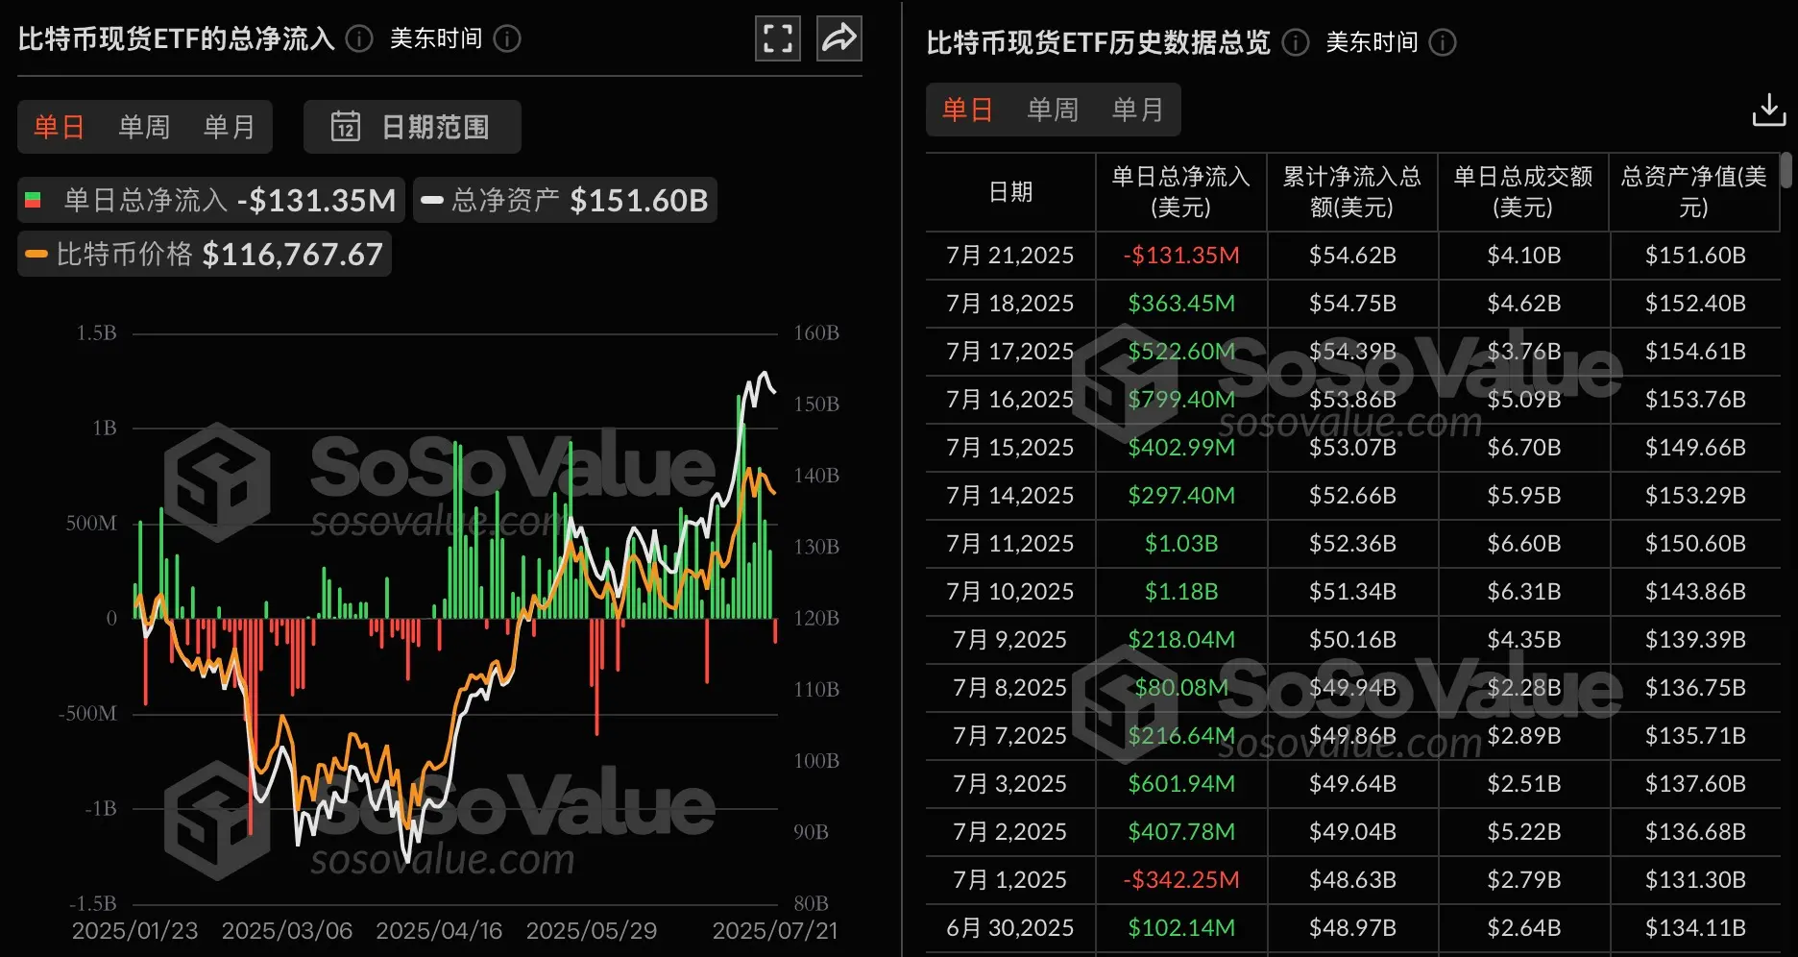The image size is (1798, 957).
Task: Toggle the 比特币价格 legend series
Action: coord(205,254)
